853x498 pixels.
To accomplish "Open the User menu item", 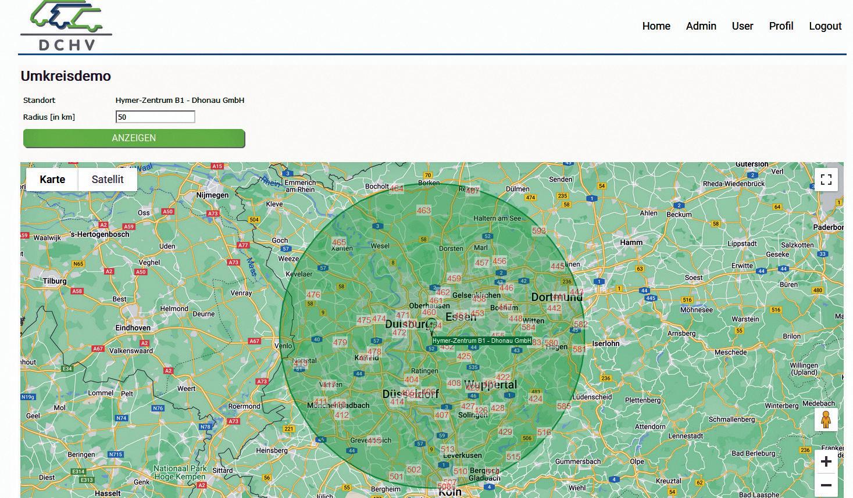I will point(743,26).
